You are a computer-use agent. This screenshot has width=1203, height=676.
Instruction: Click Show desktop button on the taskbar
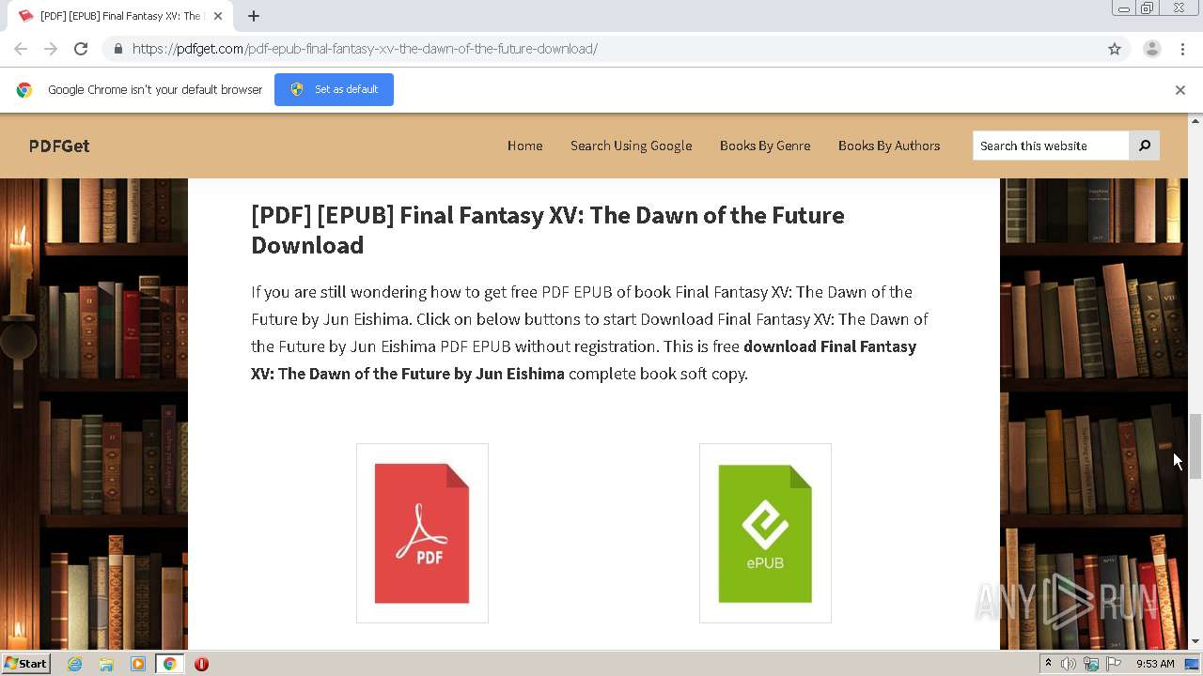(x=1192, y=664)
